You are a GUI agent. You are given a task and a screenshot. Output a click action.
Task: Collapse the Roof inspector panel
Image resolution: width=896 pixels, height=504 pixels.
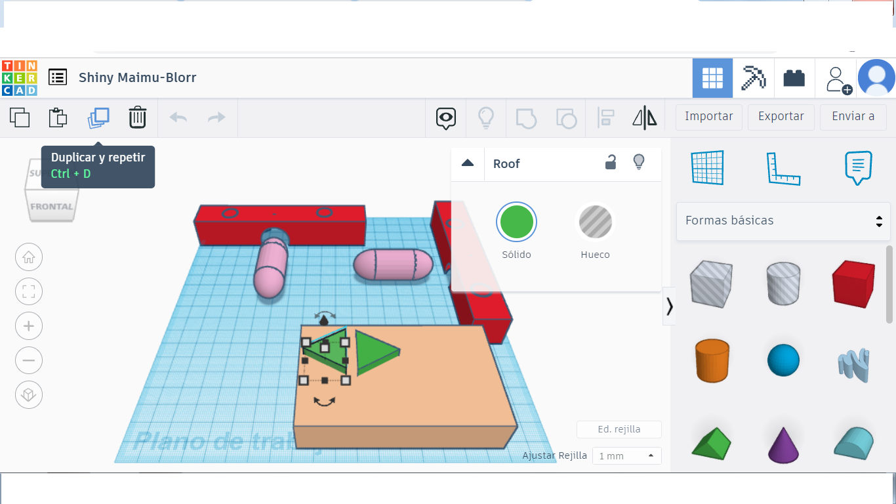tap(468, 163)
